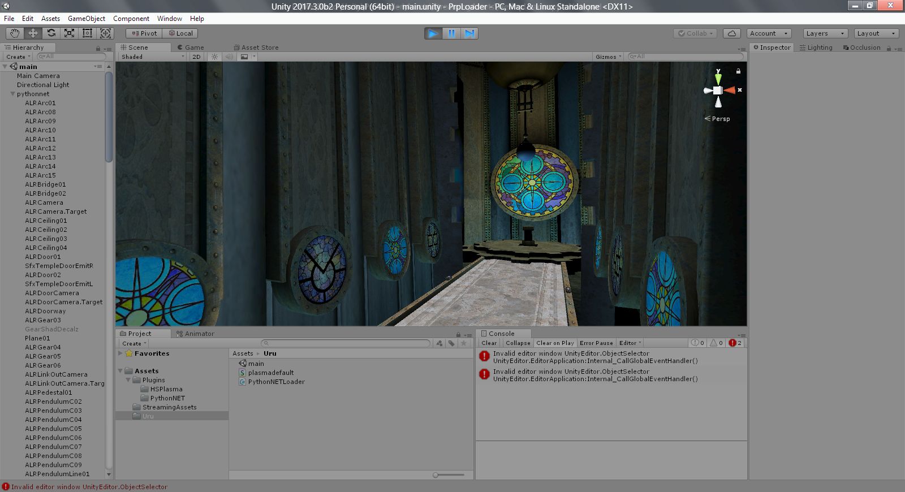Viewport: 905px width, 492px height.
Task: Select ALRCamera in the Hierarchy
Action: click(44, 202)
